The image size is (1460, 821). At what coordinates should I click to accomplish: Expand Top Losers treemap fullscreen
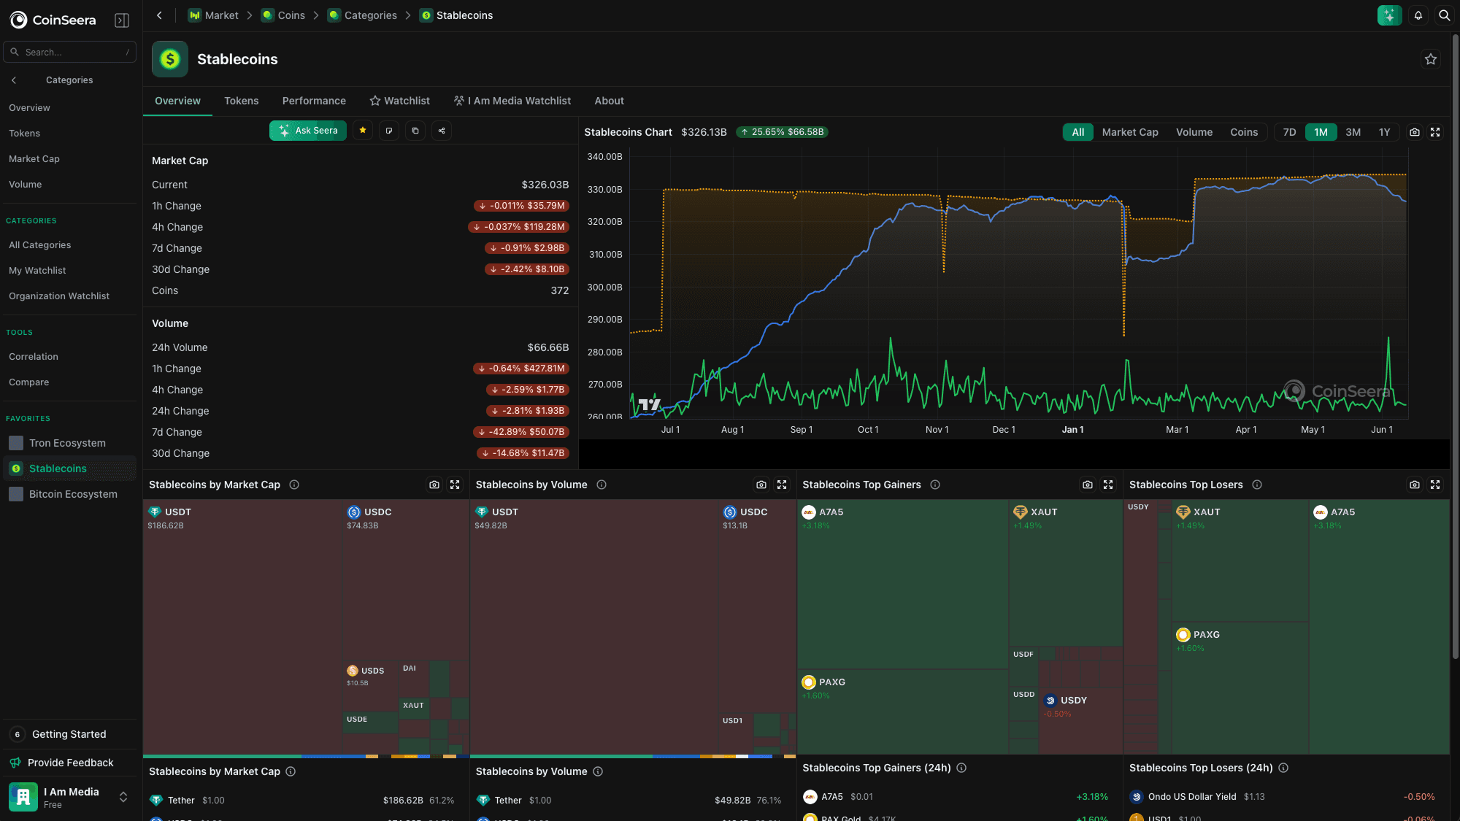(1435, 485)
